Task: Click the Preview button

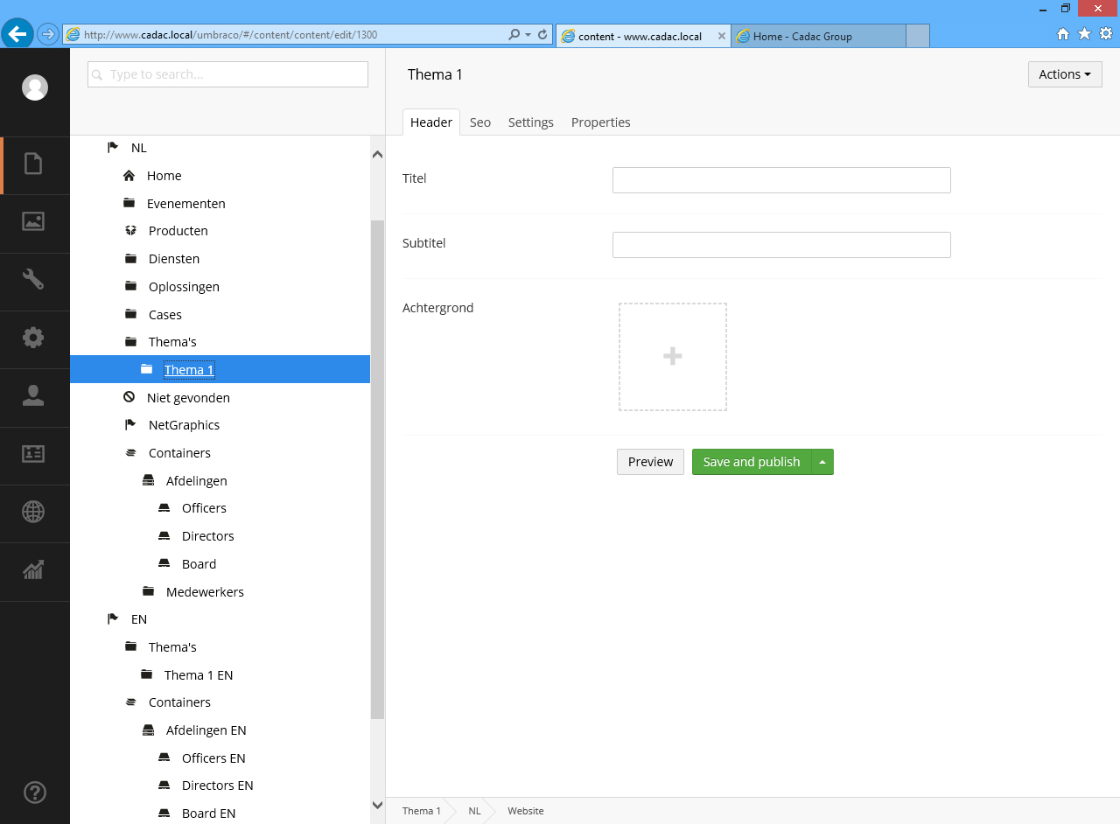Action: pyautogui.click(x=650, y=462)
